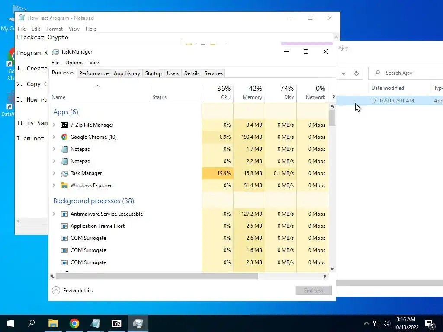This screenshot has height=332, width=443.
Task: Click refresh button in Explorer window
Action: 356,73
